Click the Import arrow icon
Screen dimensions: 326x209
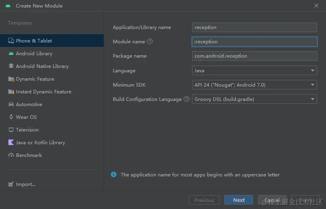[11, 184]
